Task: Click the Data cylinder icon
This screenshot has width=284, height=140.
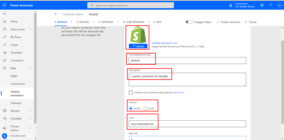Action: tap(5, 68)
